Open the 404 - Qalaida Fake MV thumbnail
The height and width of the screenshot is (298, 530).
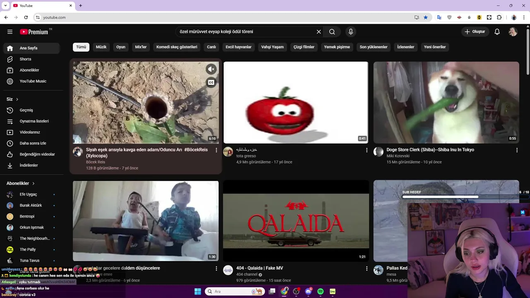tap(296, 221)
